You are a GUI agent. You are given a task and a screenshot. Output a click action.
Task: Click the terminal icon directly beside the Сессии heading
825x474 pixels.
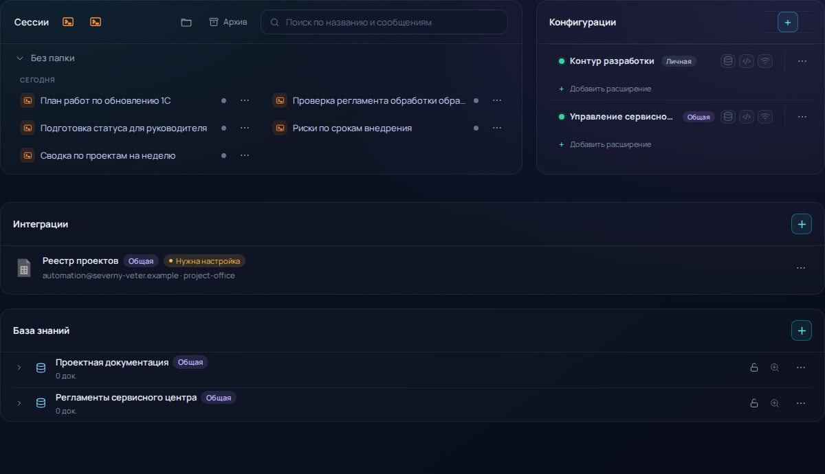tap(68, 22)
